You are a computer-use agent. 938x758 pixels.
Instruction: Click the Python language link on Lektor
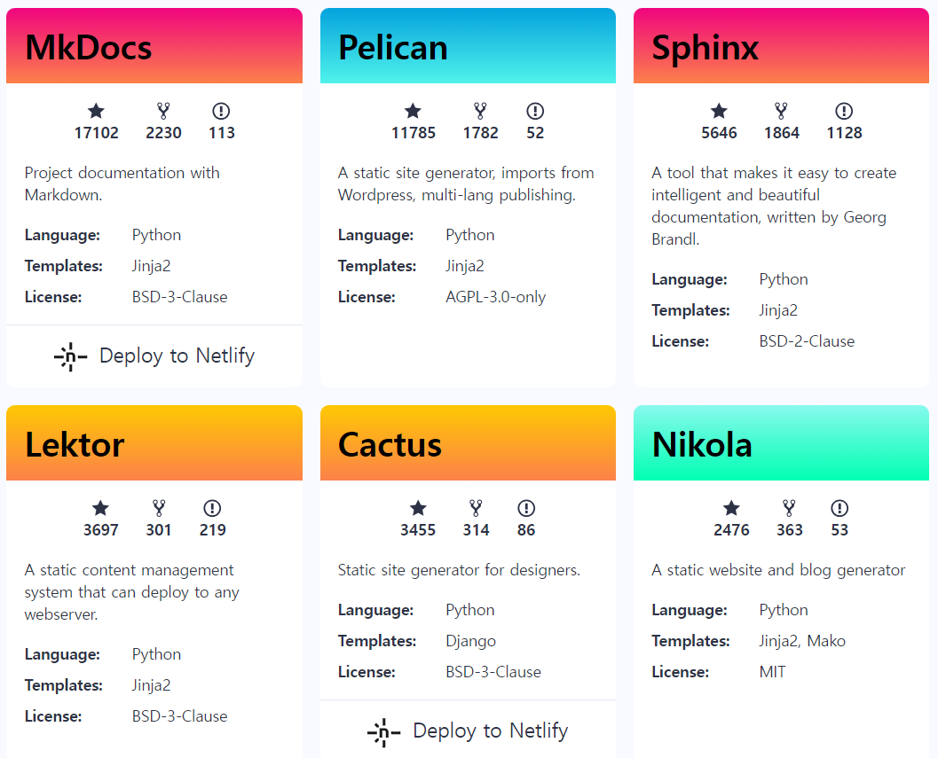(x=156, y=654)
